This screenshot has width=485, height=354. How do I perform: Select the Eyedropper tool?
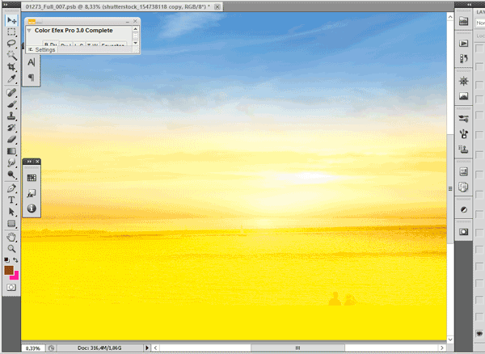pyautogui.click(x=11, y=78)
